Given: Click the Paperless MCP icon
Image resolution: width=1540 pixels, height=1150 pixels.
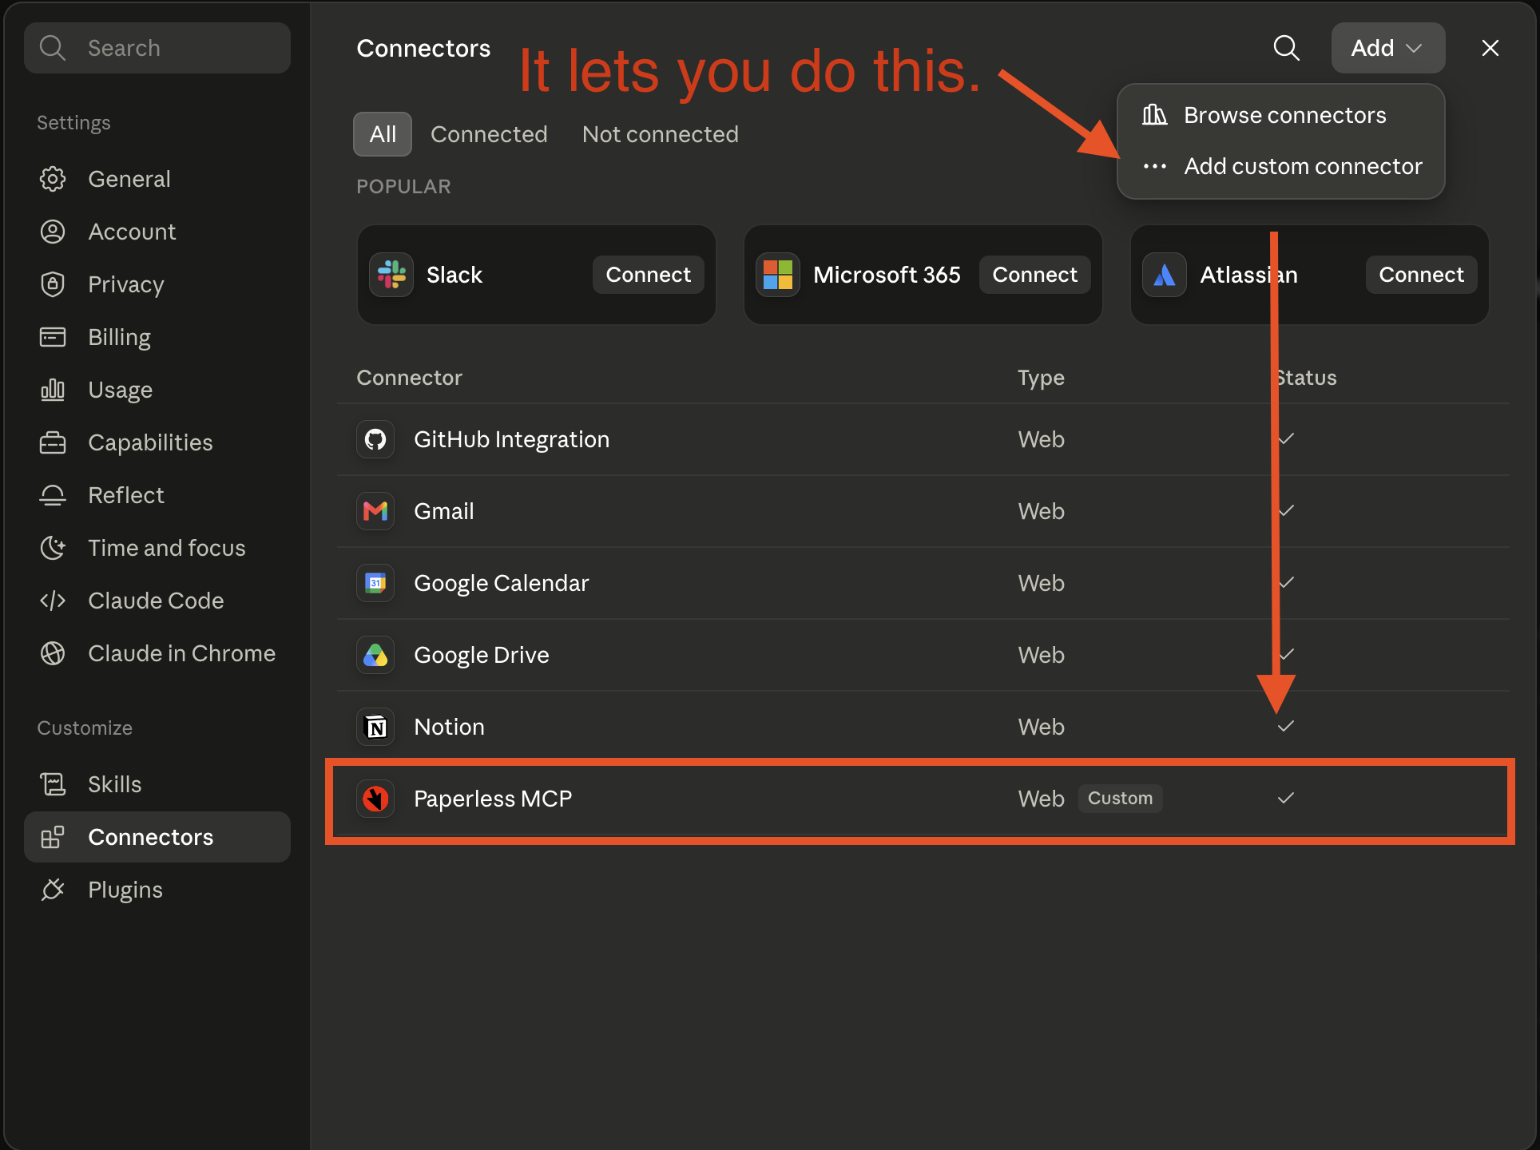Looking at the screenshot, I should [375, 799].
